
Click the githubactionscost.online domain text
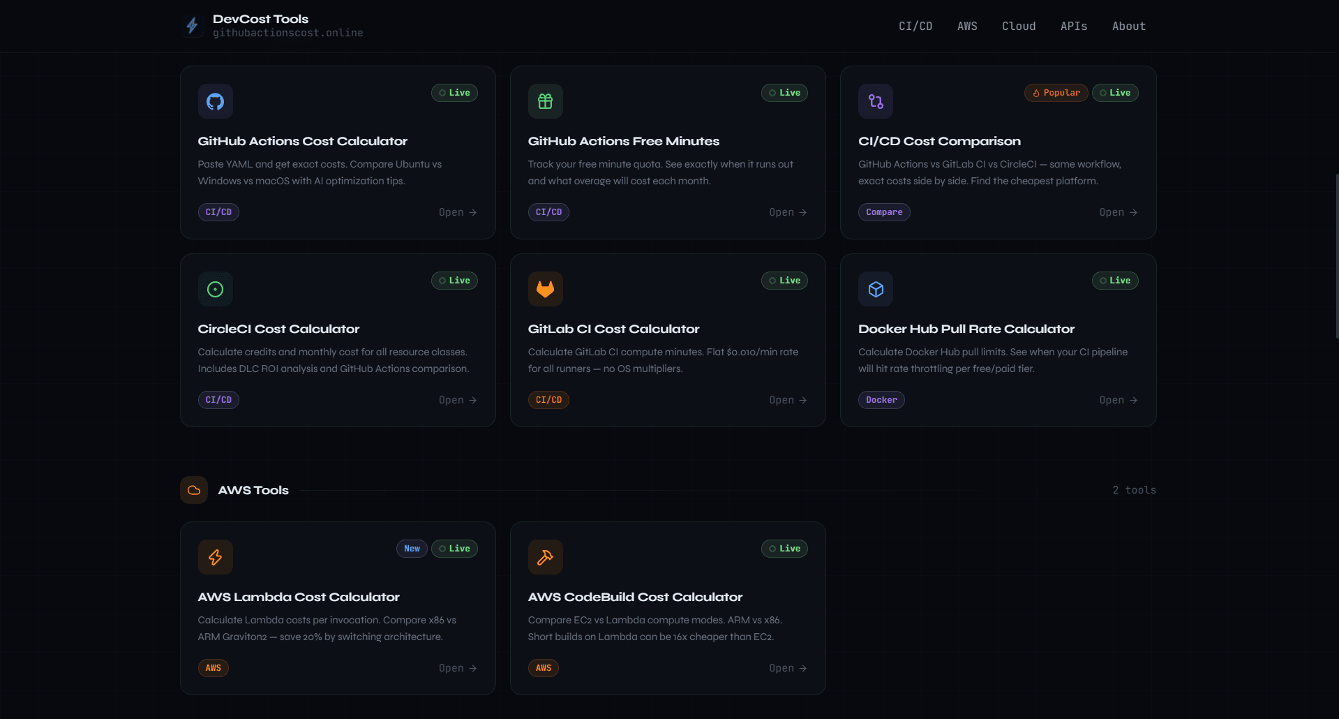(287, 33)
